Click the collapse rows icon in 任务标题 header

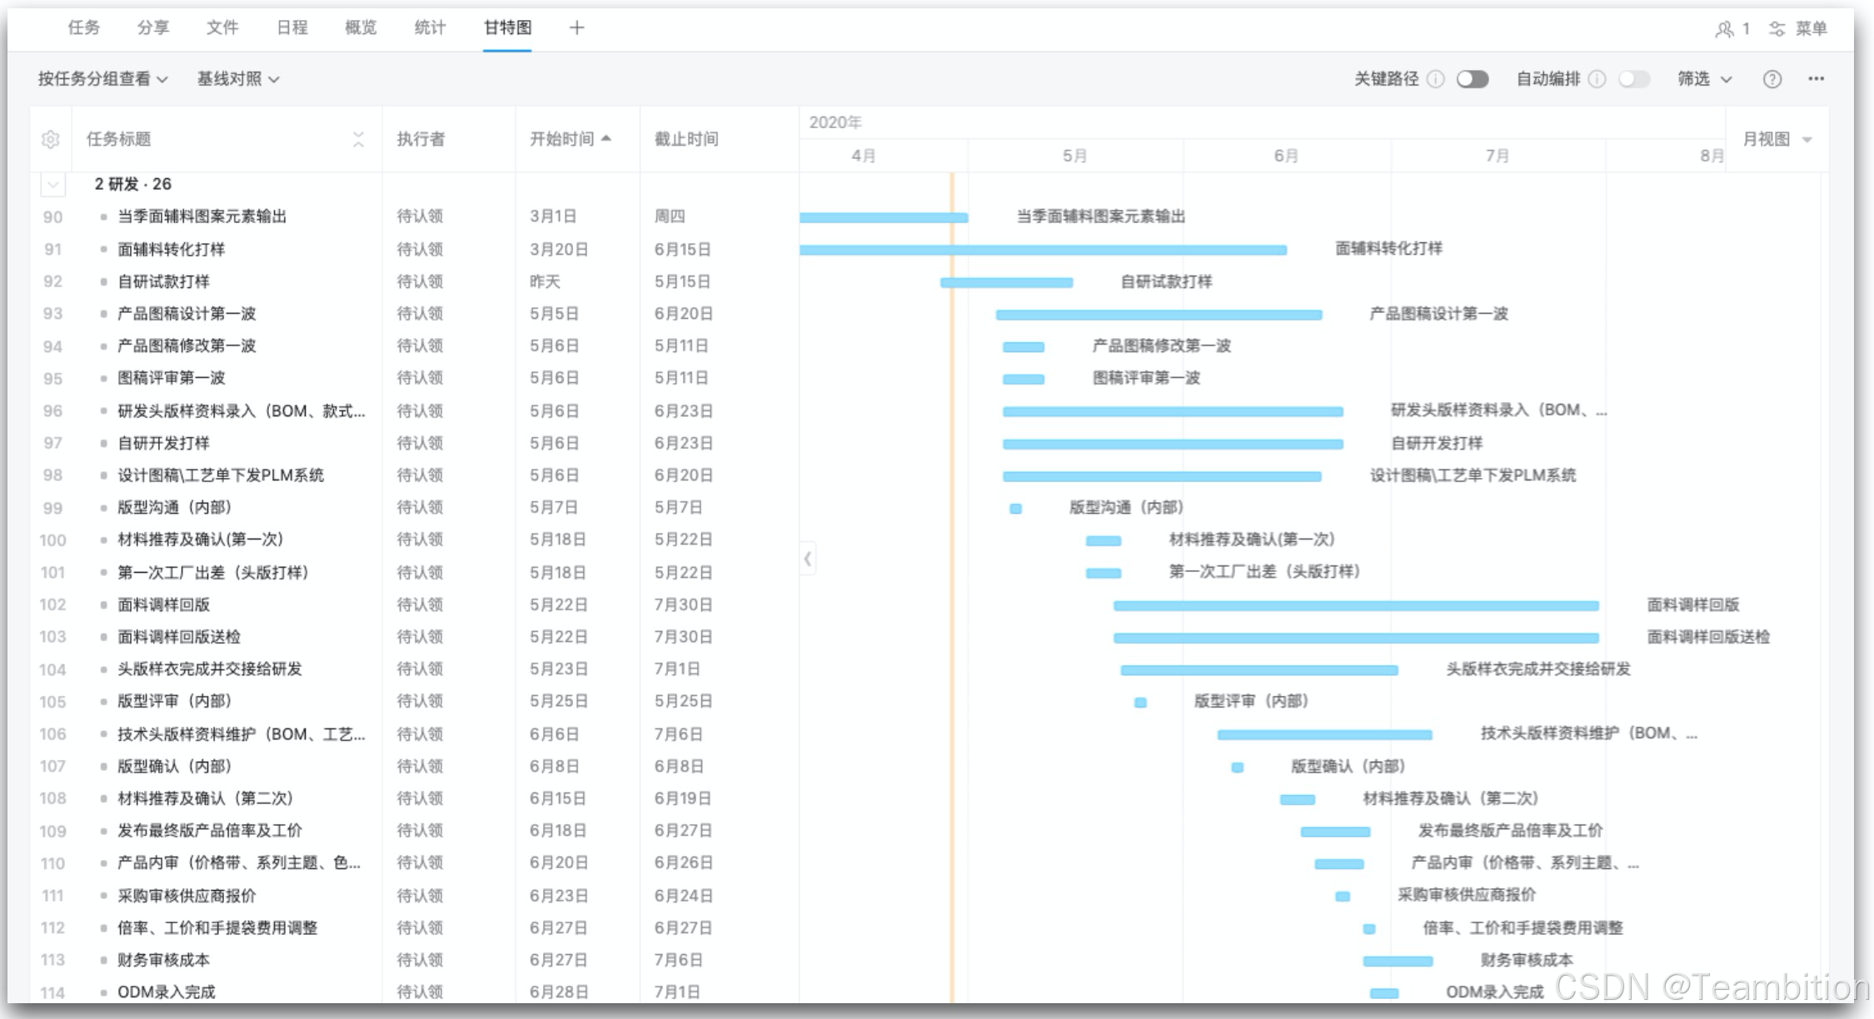(x=358, y=139)
